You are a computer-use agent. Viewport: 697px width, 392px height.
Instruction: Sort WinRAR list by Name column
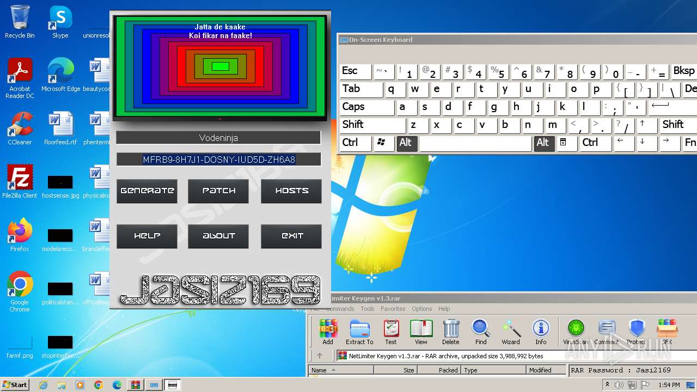[341, 370]
